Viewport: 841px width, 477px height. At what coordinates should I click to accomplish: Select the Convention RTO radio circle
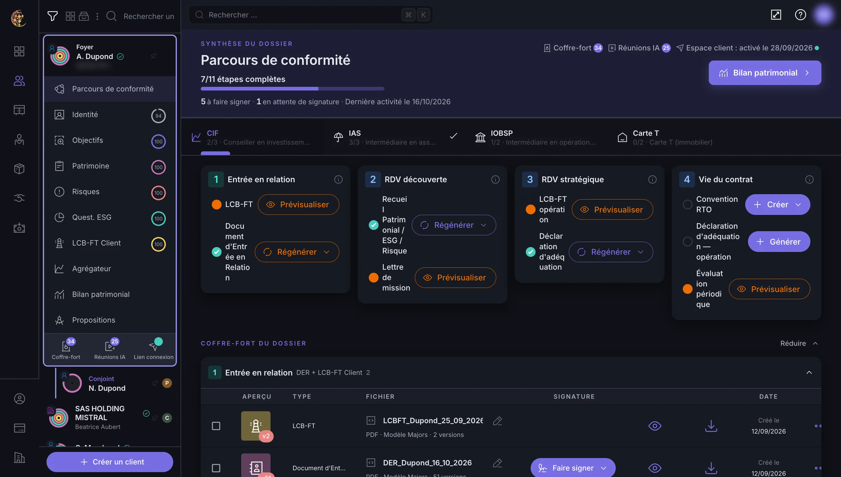point(687,205)
